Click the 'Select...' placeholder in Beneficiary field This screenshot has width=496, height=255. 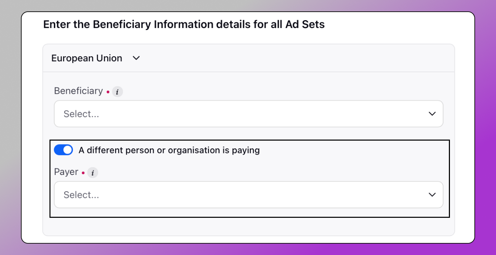click(81, 114)
